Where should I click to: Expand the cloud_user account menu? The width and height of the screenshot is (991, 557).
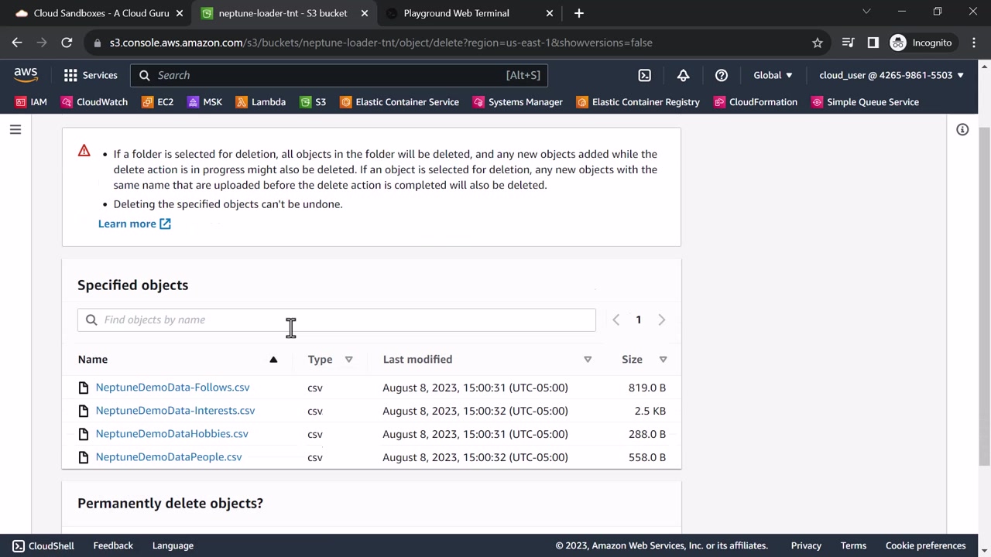891,75
